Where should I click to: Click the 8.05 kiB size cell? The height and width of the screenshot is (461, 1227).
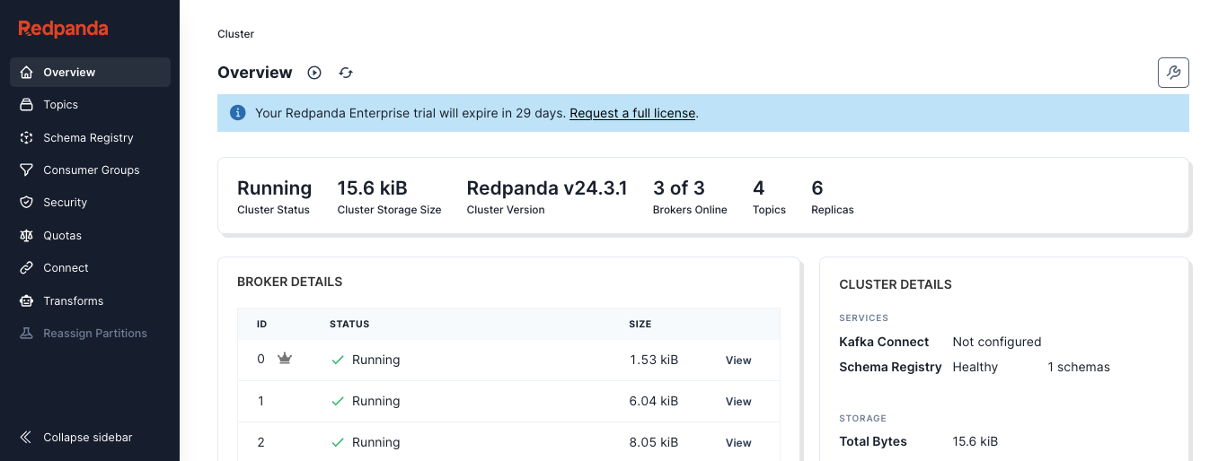[x=654, y=442]
